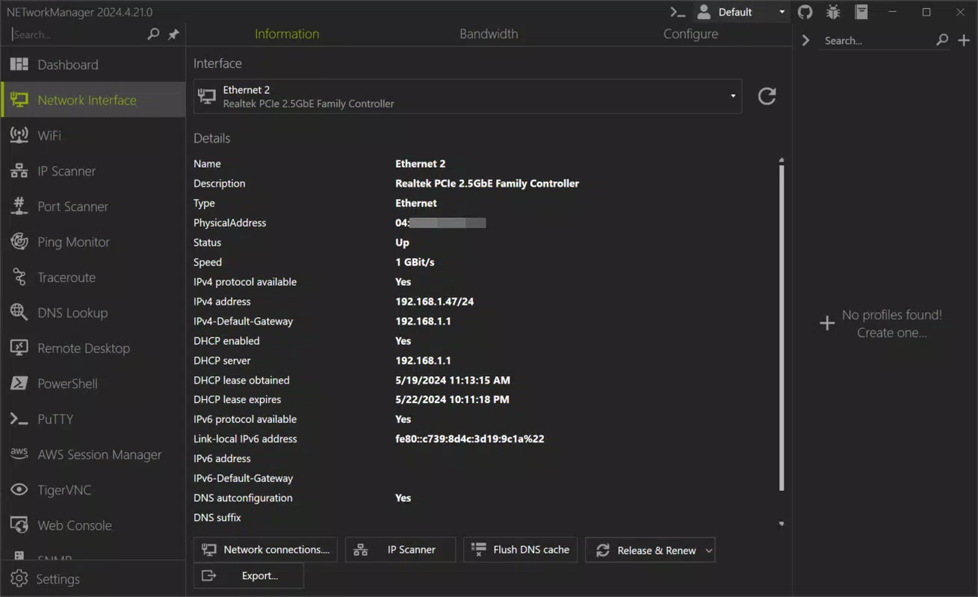978x597 pixels.
Task: Open the Settings gear icon
Action: (19, 579)
